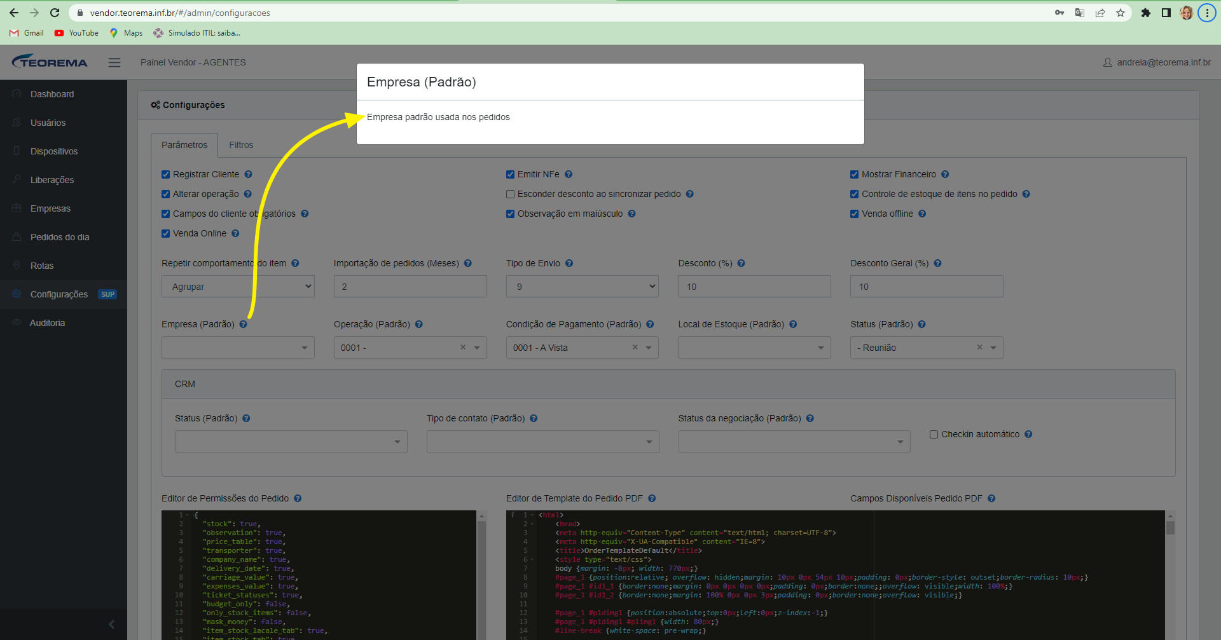Click help icon for Controle de estoque

1026,194
